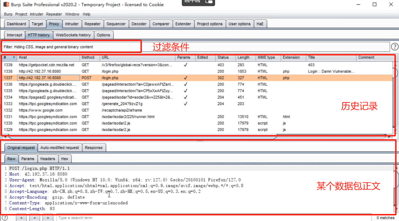Sort by the Host column header

coord(48,58)
